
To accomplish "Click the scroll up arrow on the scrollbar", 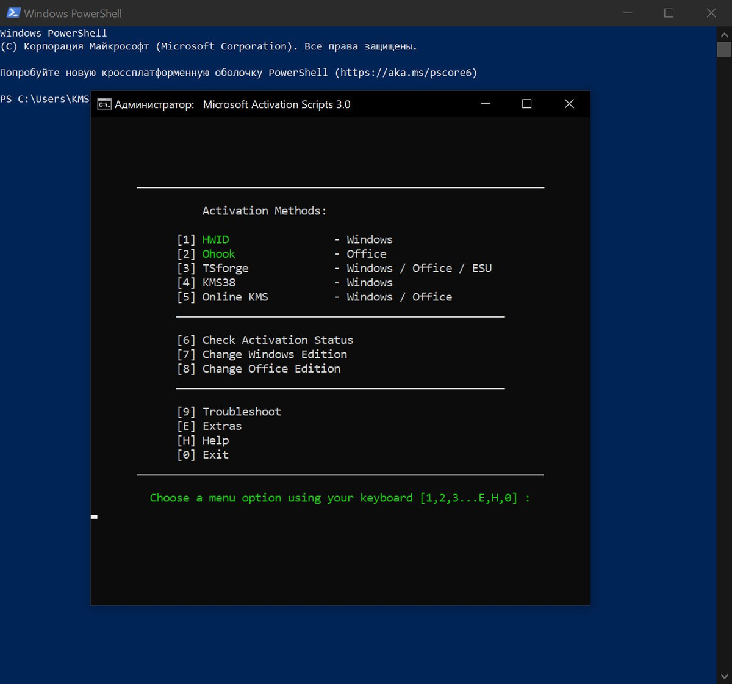I will tap(725, 34).
